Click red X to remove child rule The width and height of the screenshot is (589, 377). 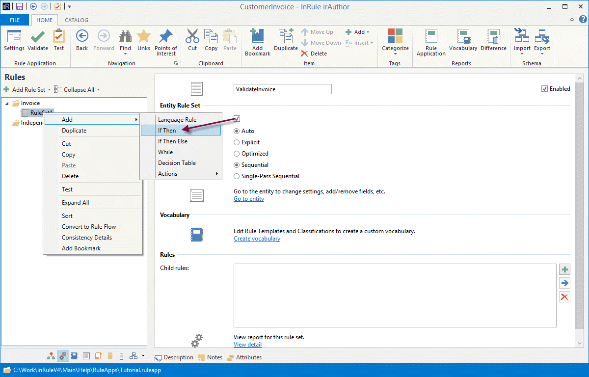[x=564, y=296]
